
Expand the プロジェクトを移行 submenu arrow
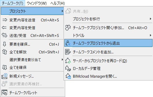point(151,19)
